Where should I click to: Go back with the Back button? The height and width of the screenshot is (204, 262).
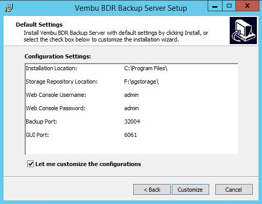[152, 190]
